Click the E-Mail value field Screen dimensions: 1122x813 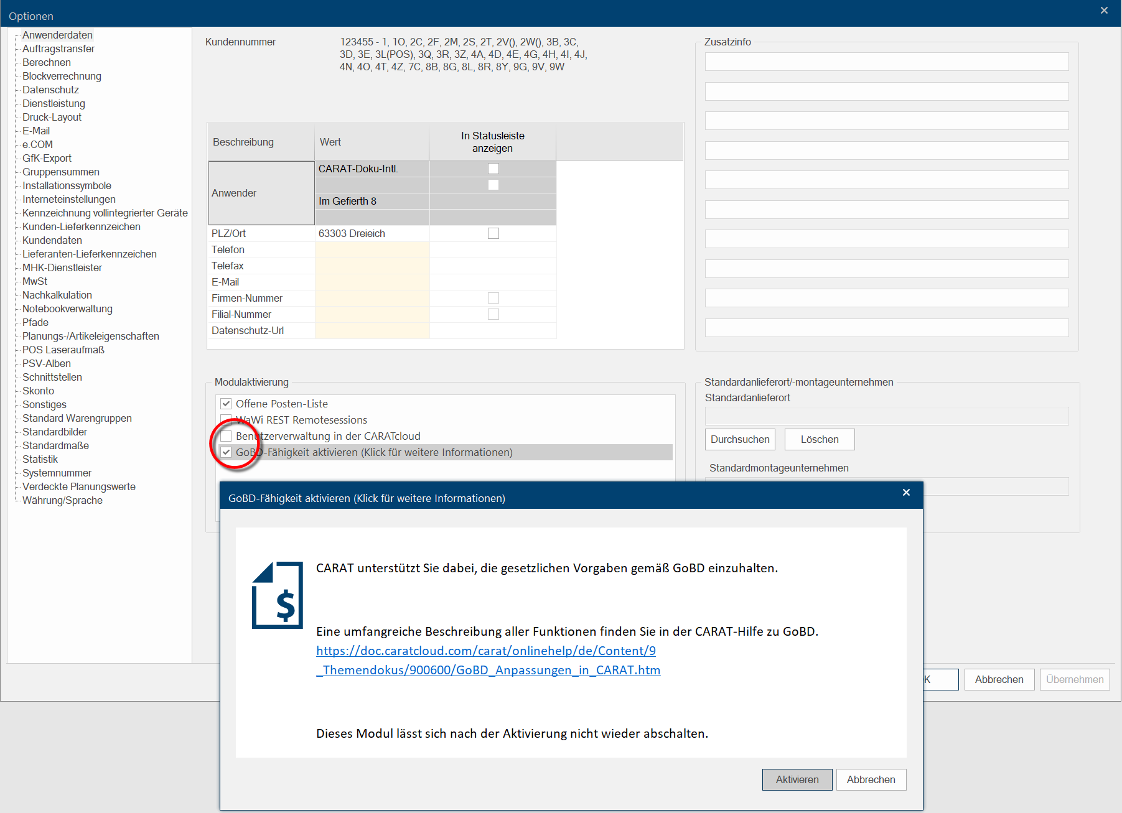click(372, 282)
